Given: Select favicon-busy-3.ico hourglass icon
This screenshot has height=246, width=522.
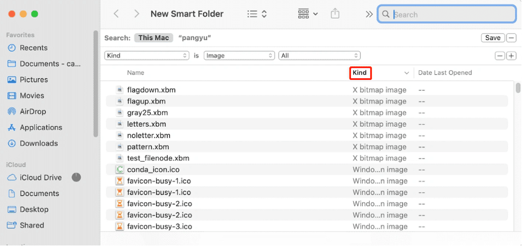Looking at the screenshot, I should (119, 227).
